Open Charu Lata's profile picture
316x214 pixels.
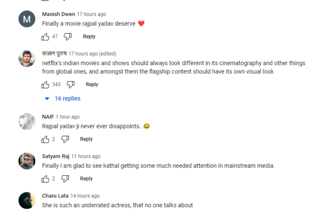pos(27,200)
